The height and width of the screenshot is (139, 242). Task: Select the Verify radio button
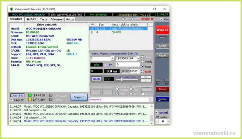coord(142,62)
